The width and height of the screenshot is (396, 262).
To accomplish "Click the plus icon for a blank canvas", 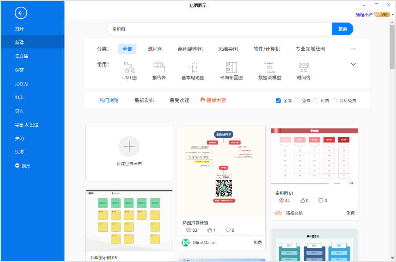I will [x=129, y=146].
